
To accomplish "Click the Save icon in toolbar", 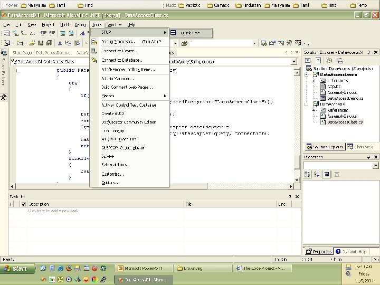I will point(40,43).
